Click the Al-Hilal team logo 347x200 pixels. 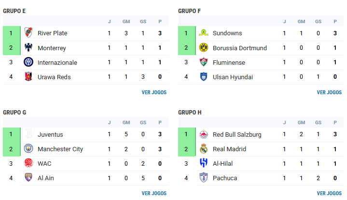(204, 163)
